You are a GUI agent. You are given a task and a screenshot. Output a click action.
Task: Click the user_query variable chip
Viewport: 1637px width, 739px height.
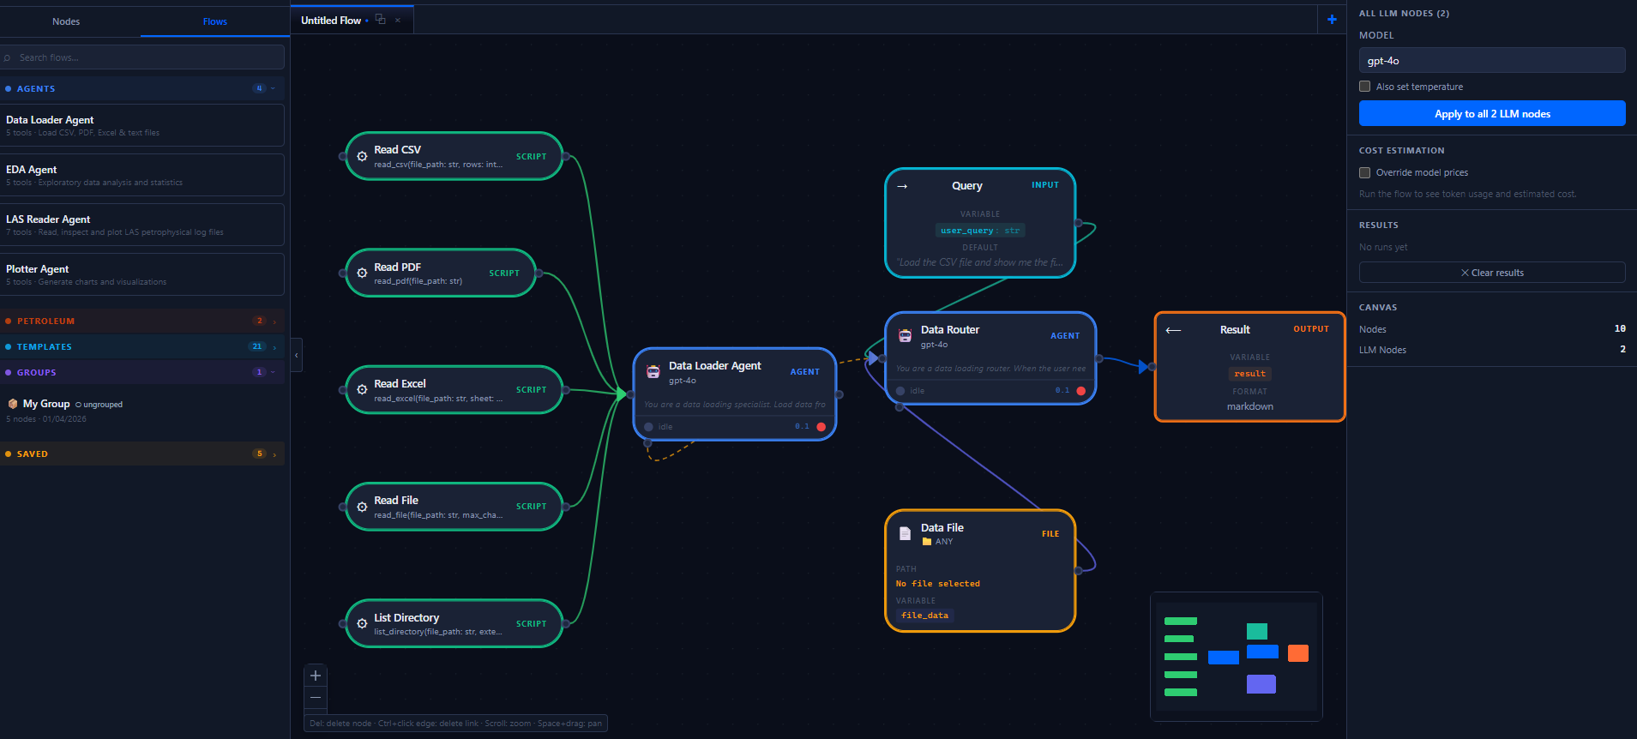click(x=980, y=231)
